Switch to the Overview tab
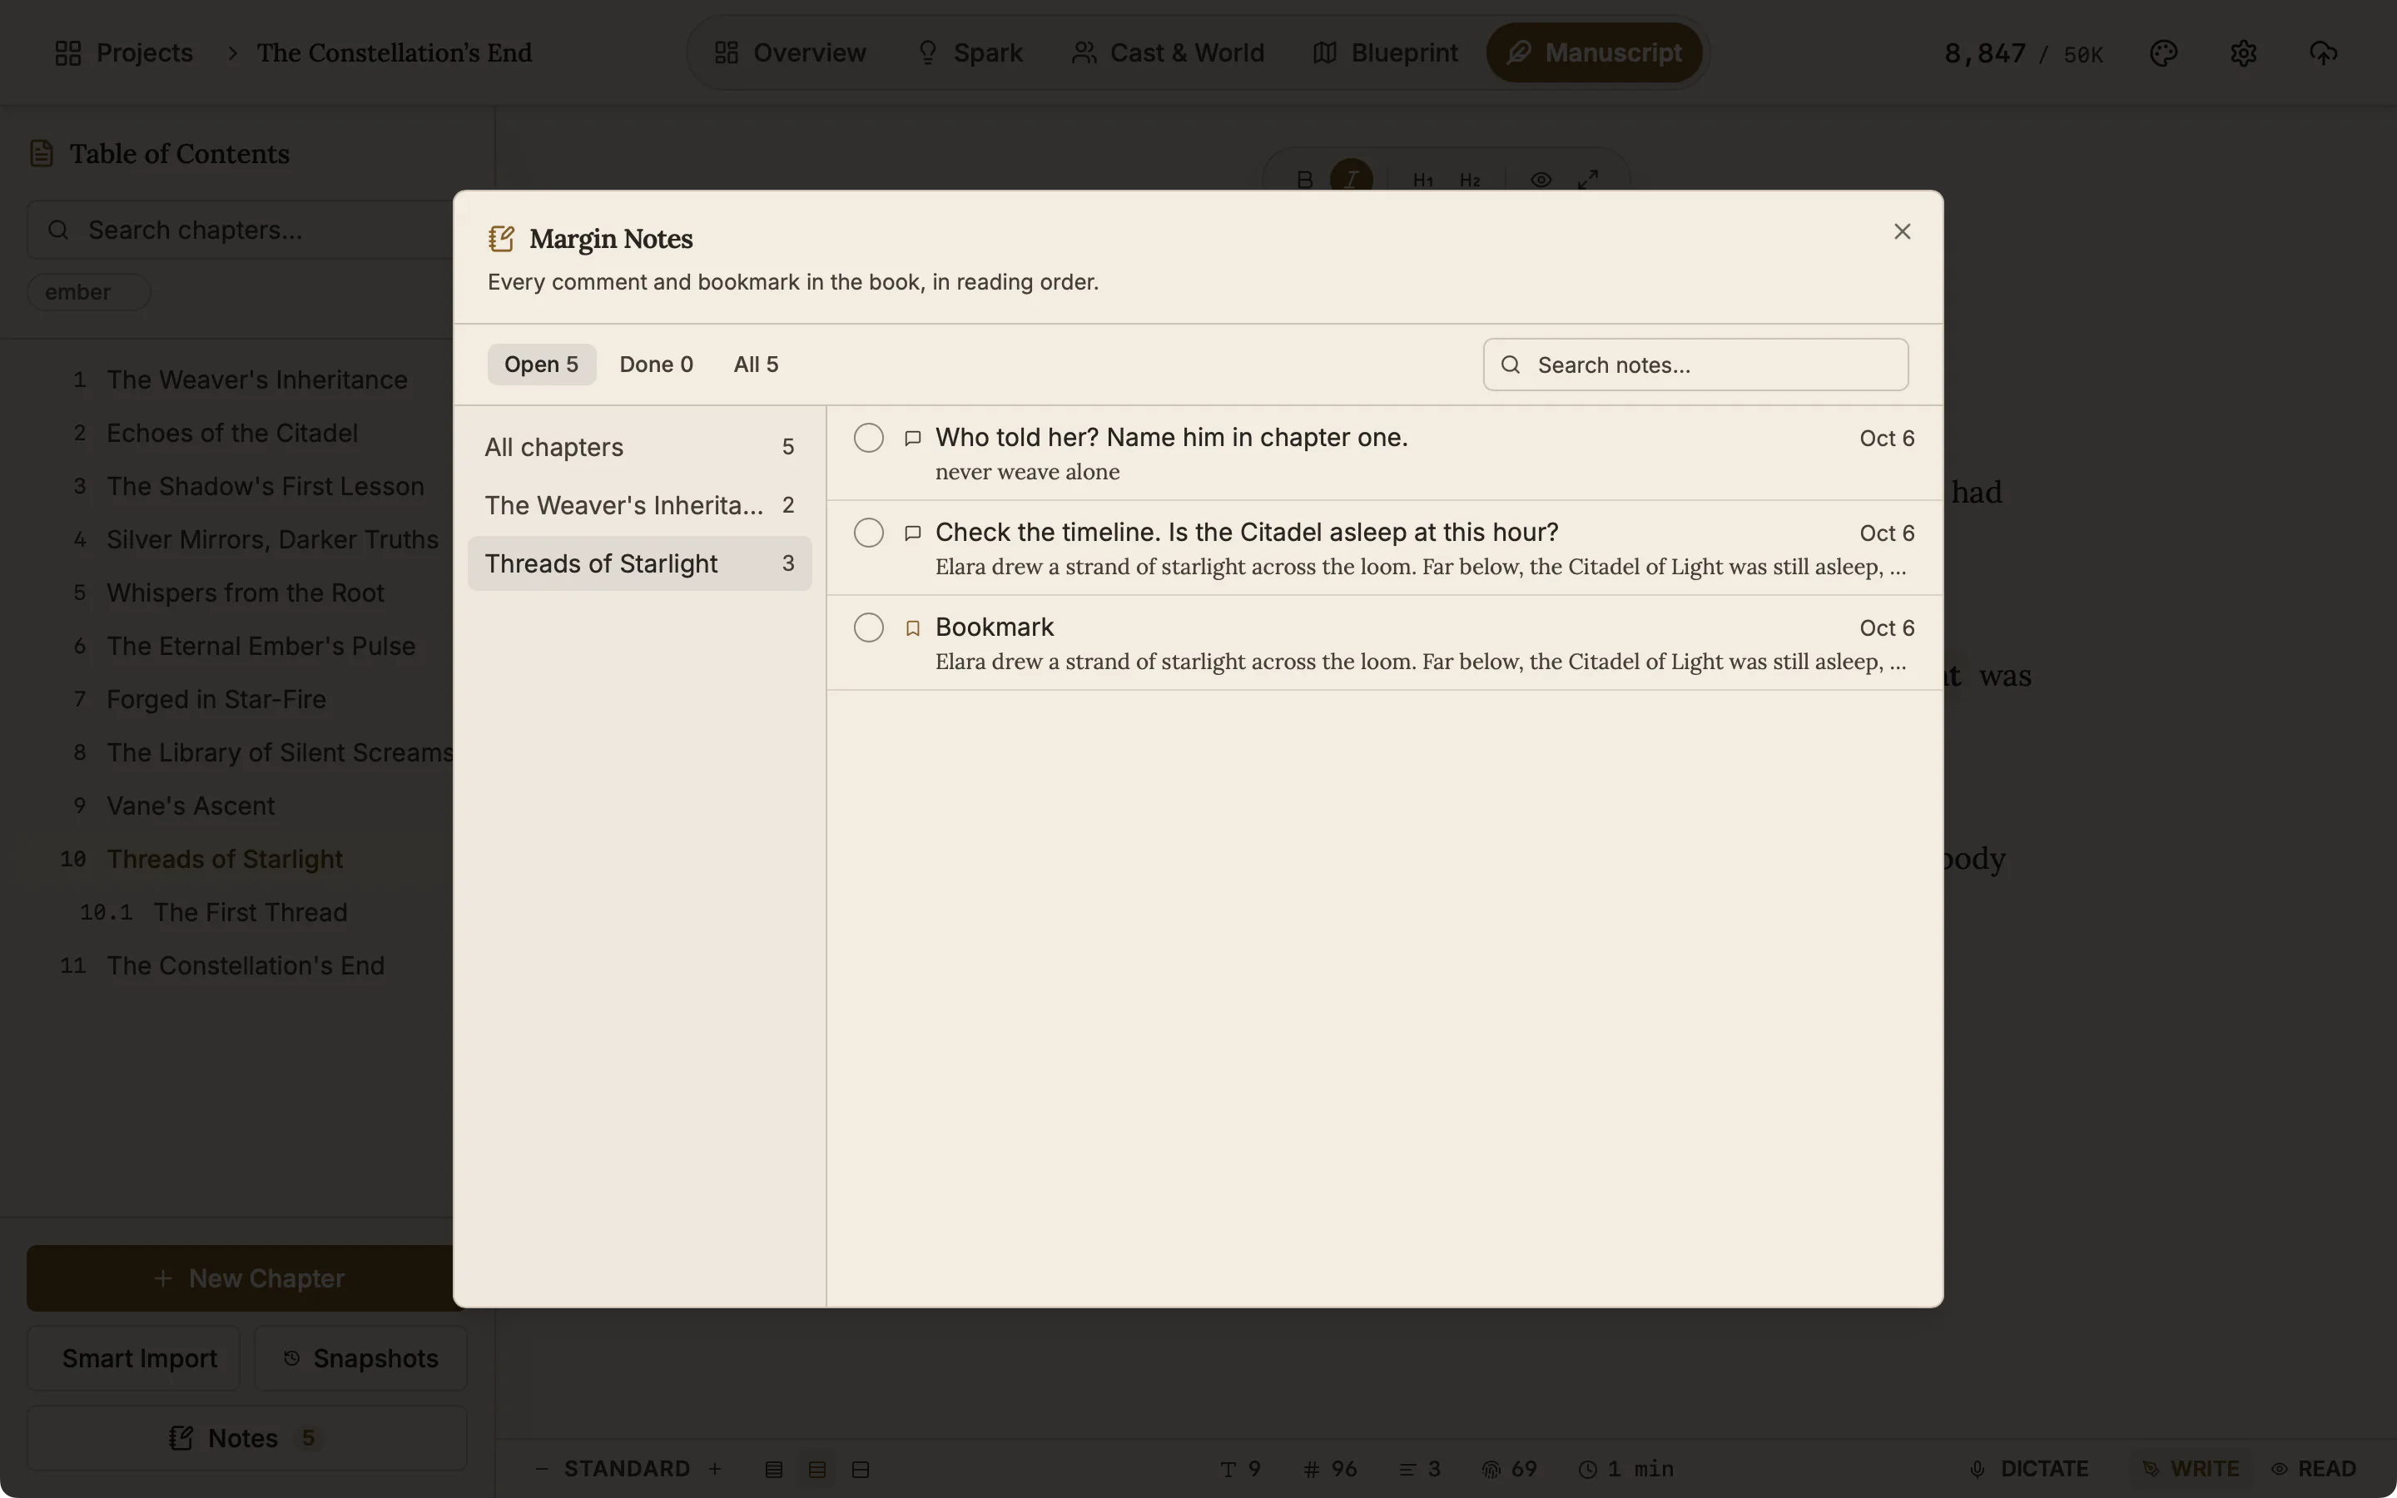Screen dimensions: 2397x1498 [789, 52]
